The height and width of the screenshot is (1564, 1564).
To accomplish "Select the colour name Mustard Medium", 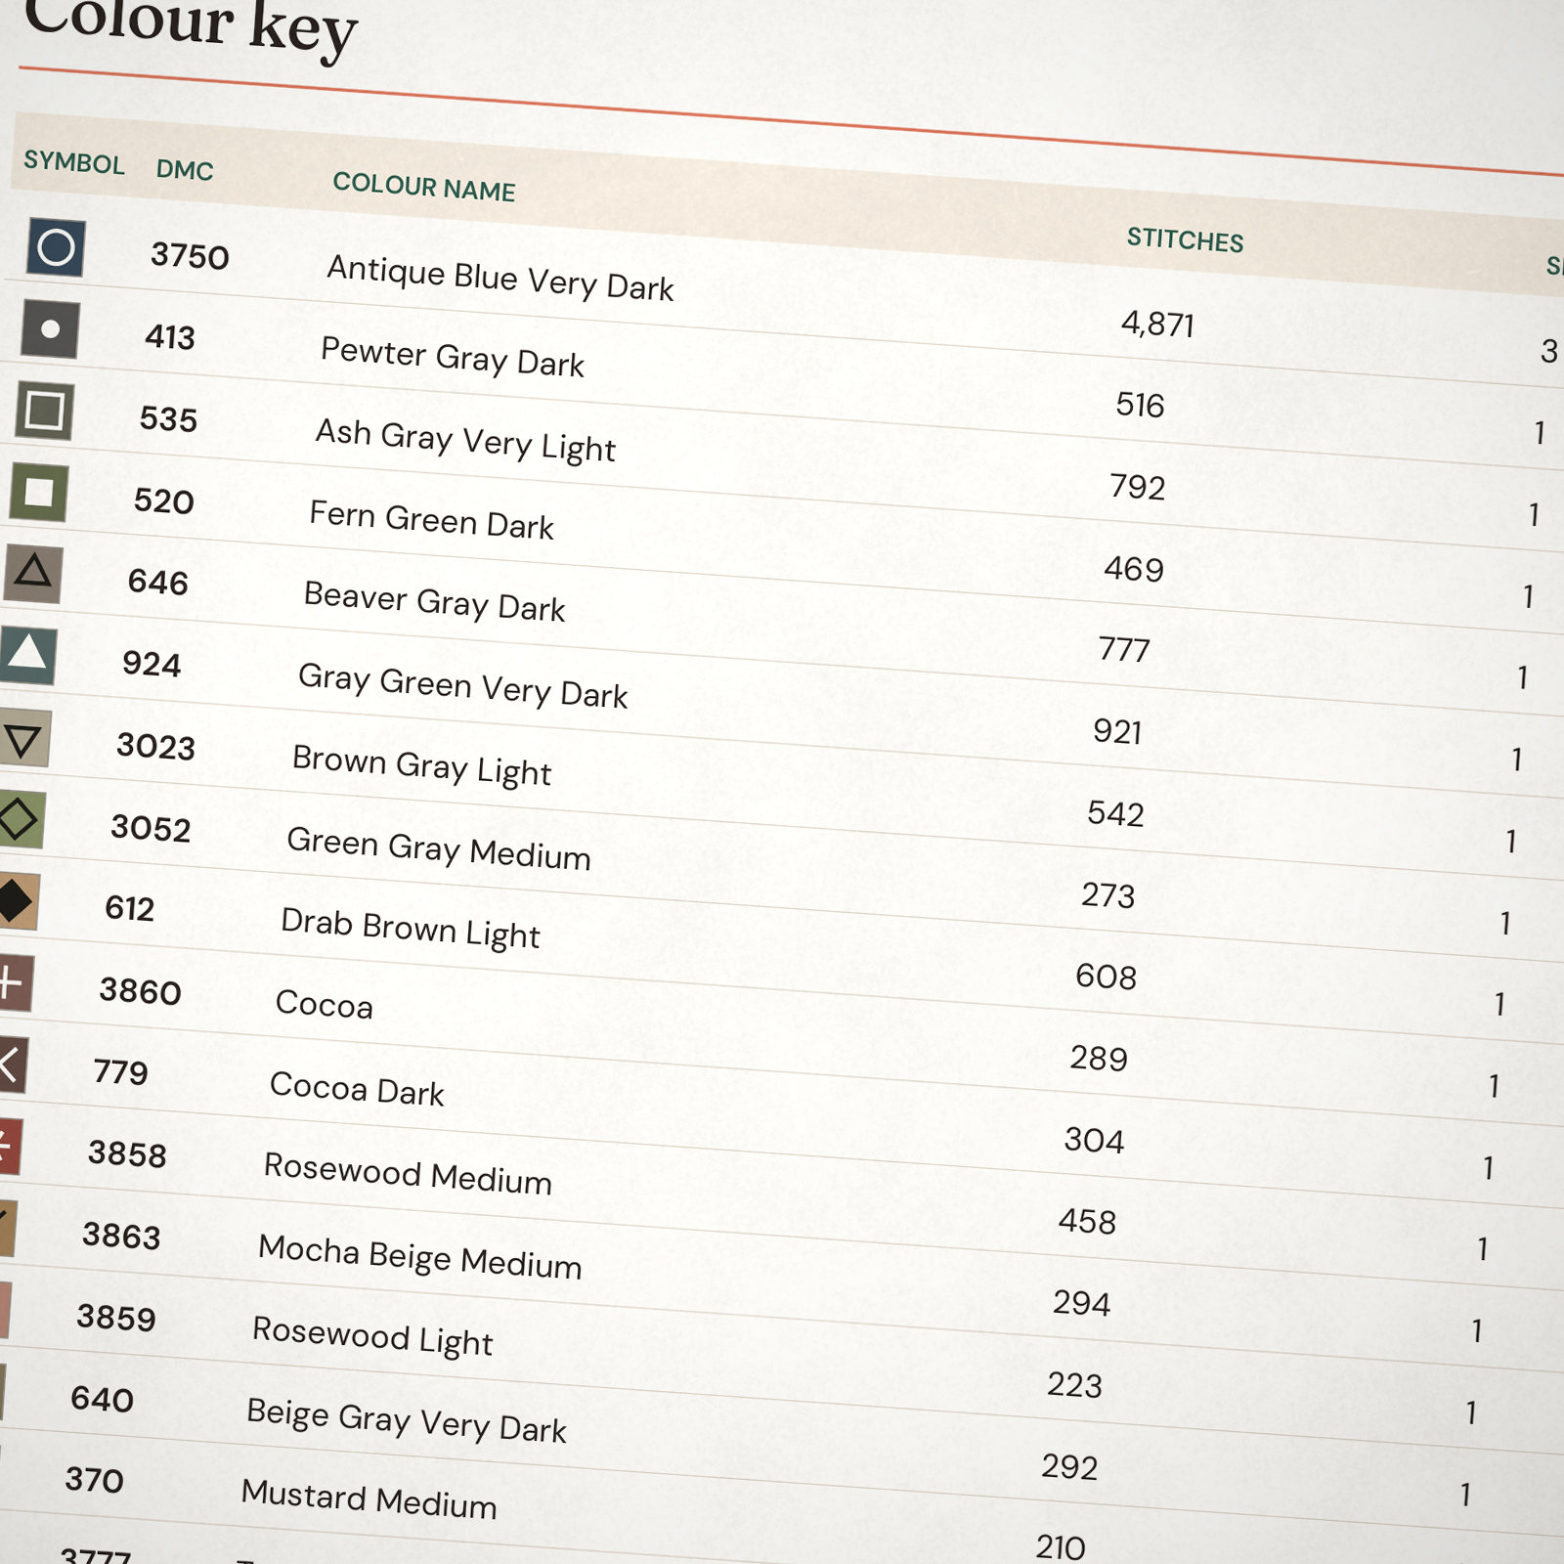I will 369,1499.
